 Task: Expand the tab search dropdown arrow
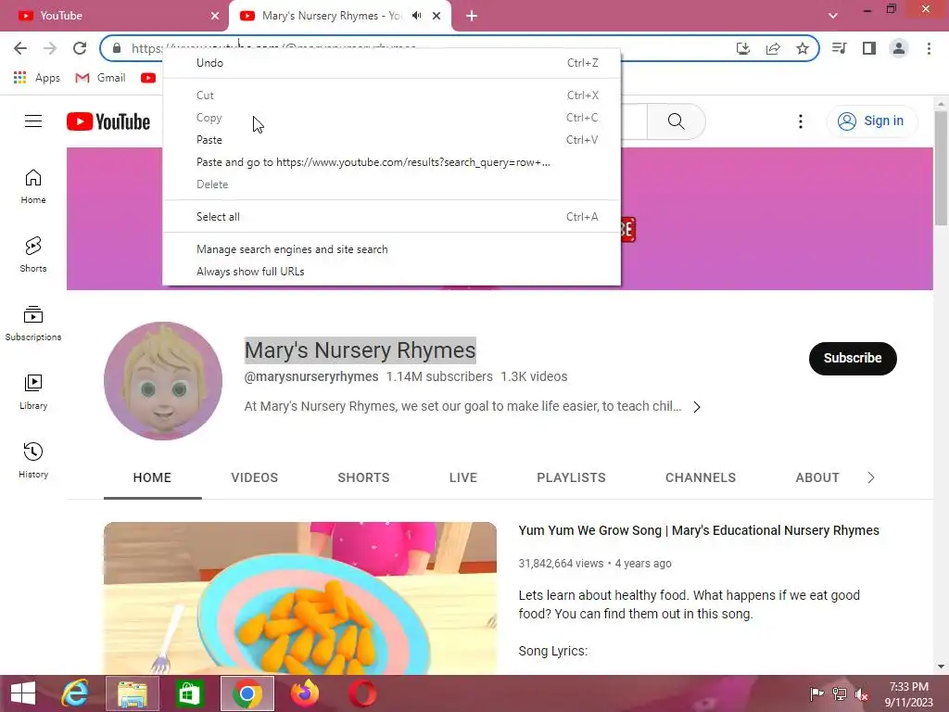tap(833, 16)
